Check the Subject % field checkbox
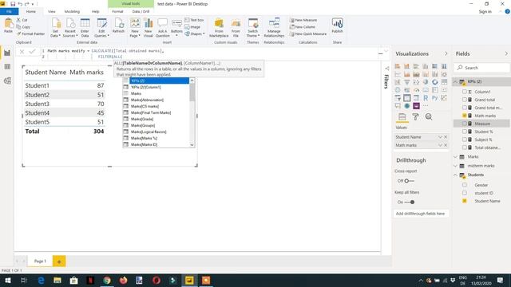This screenshot has height=287, width=511. pos(465,140)
